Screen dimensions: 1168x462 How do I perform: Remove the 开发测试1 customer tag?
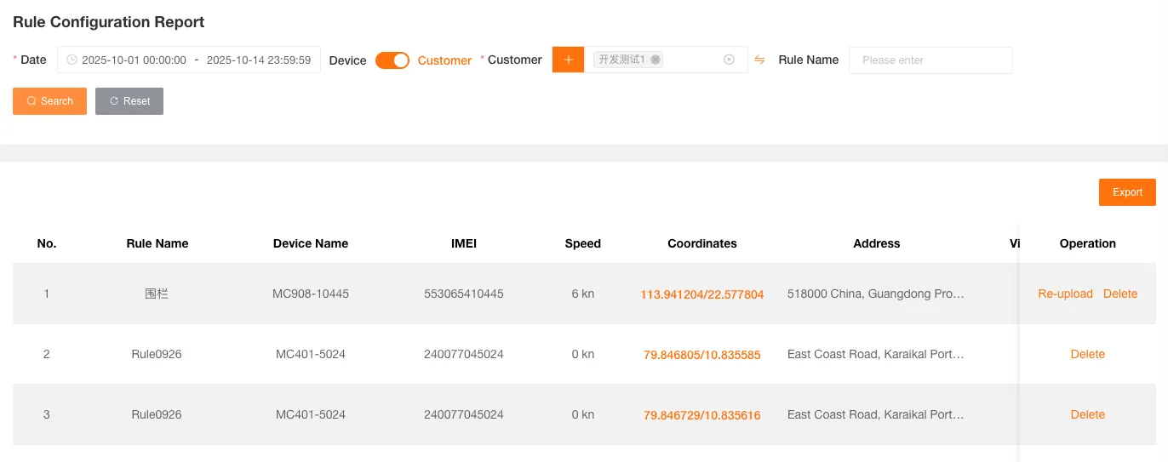click(x=655, y=60)
